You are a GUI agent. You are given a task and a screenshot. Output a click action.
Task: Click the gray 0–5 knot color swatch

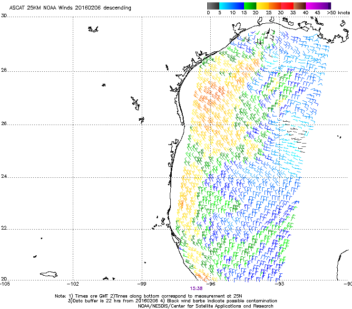(x=213, y=6)
